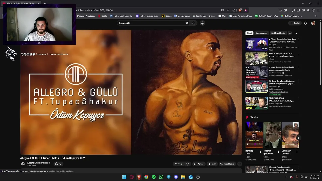The image size is (322, 181).
Task: Select the Seriden videolar filter chip
Action: (x=278, y=33)
